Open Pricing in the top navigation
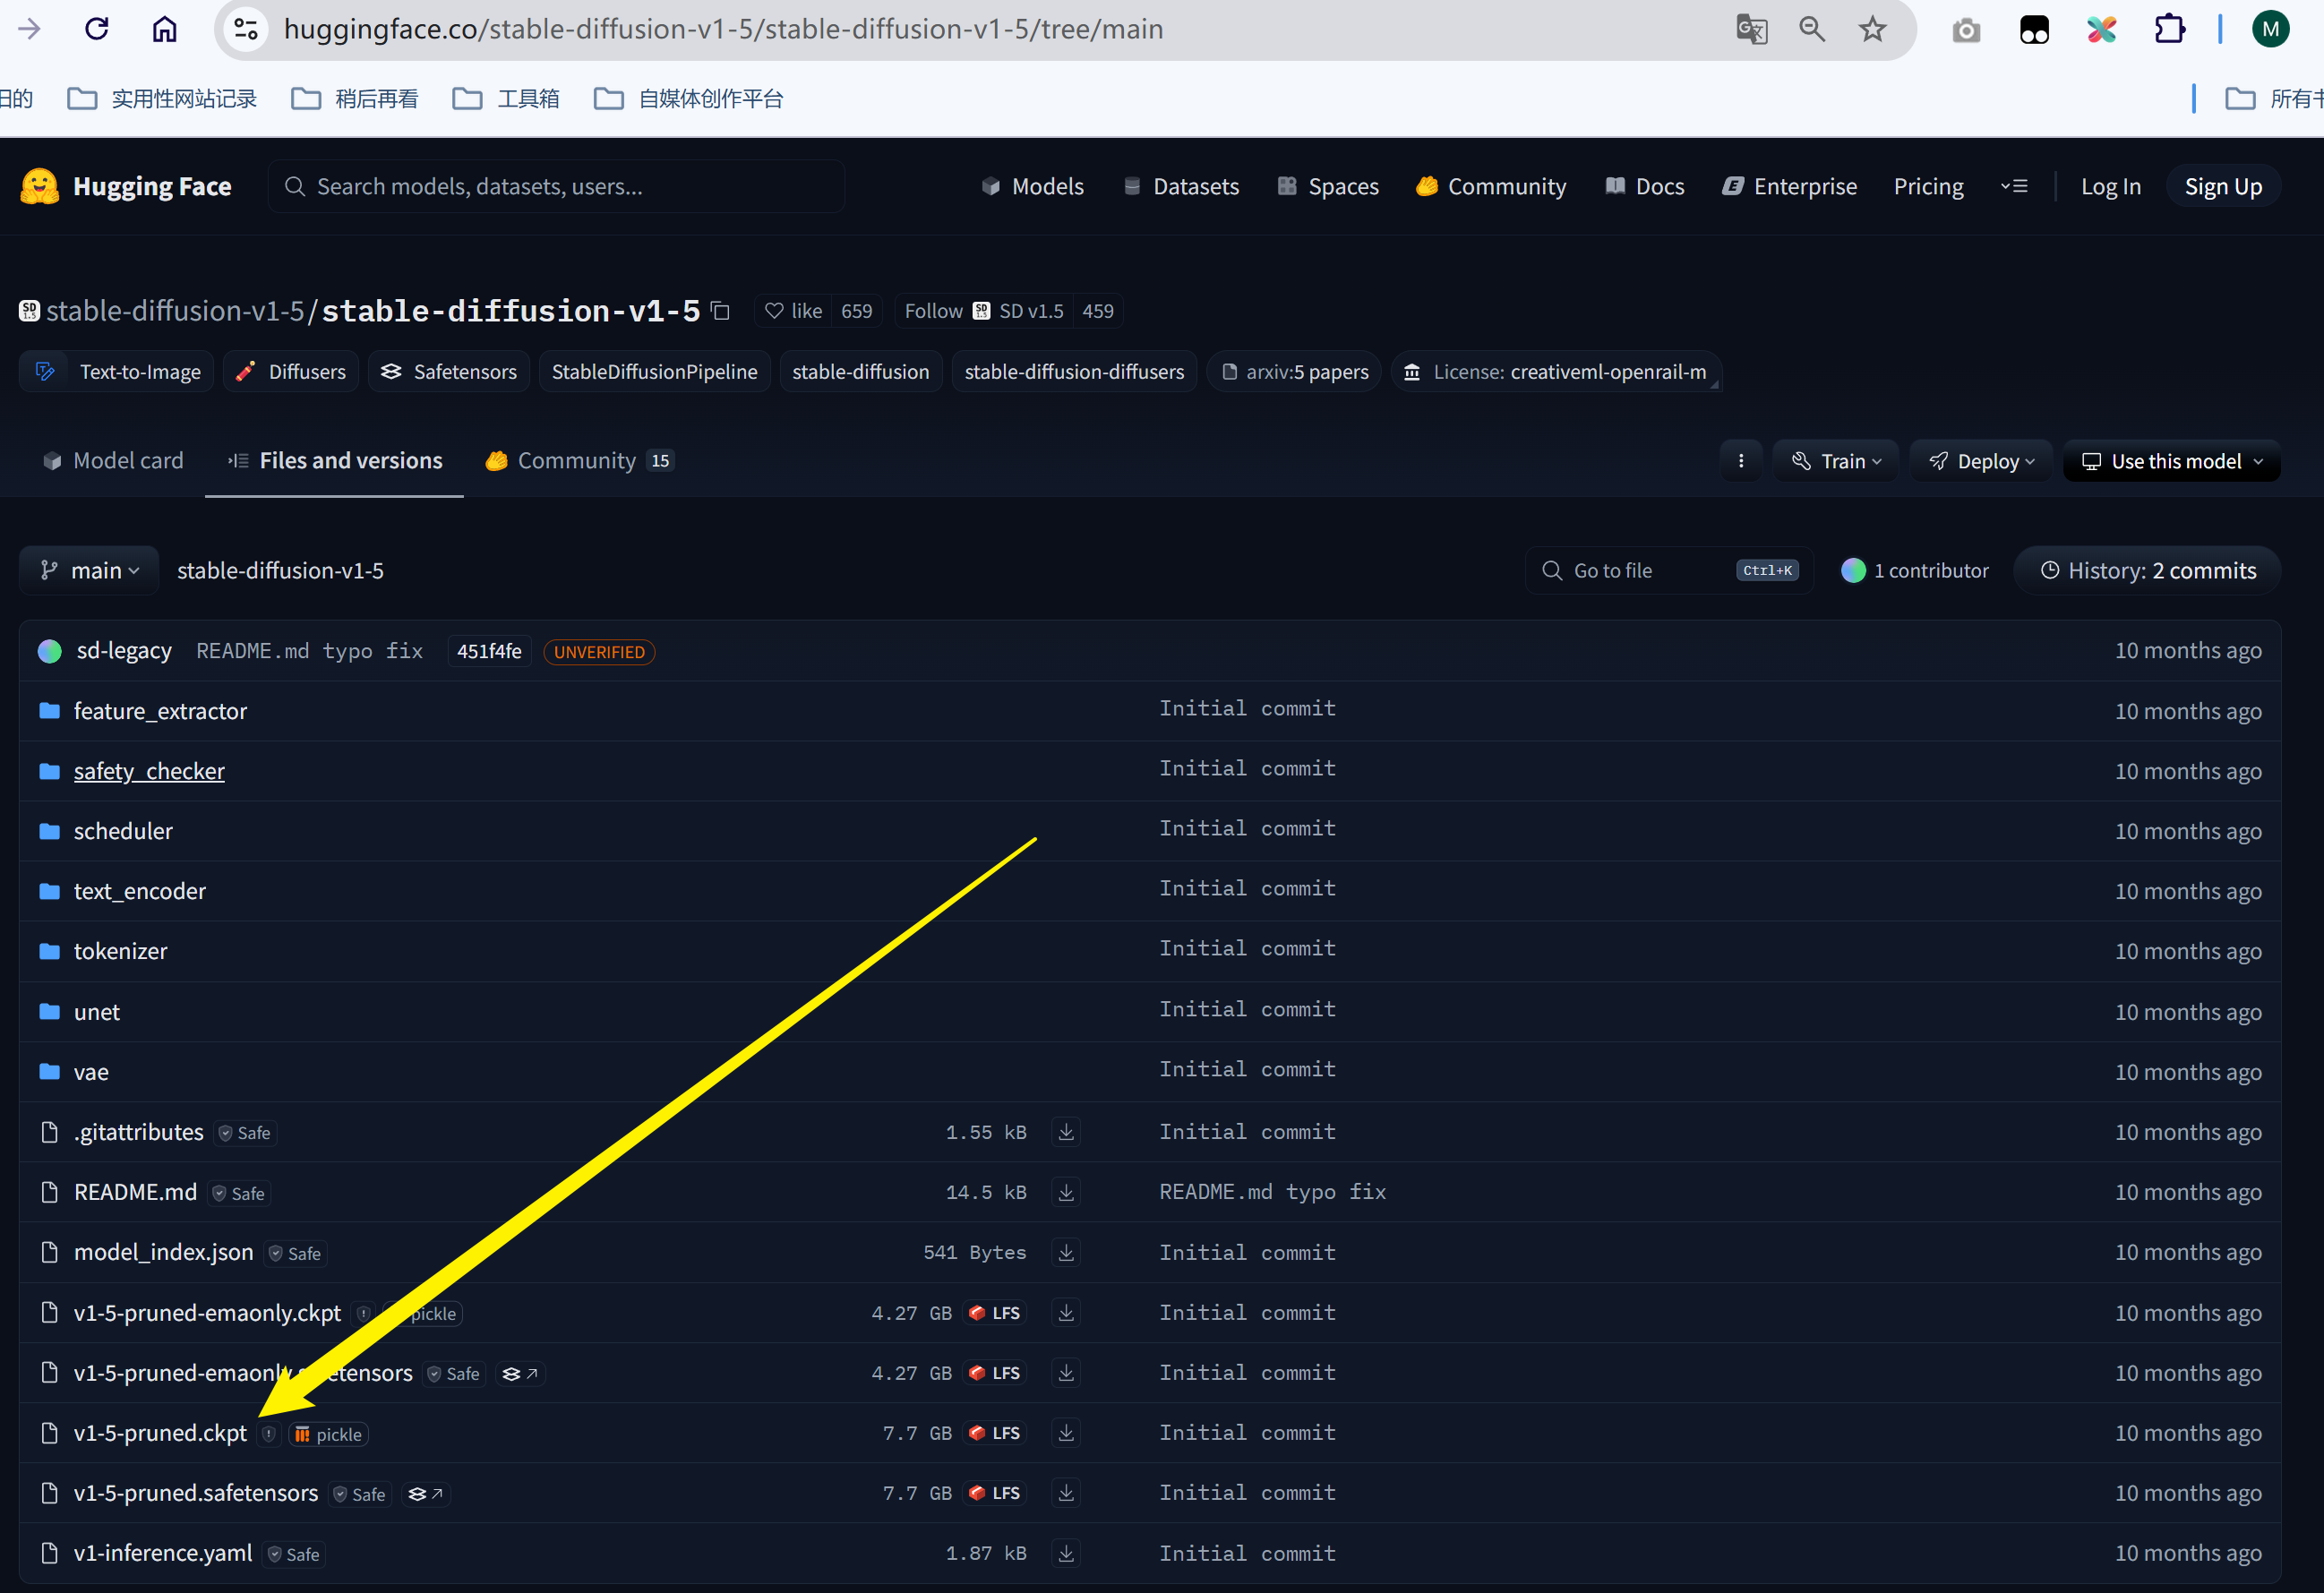 pyautogui.click(x=1928, y=187)
